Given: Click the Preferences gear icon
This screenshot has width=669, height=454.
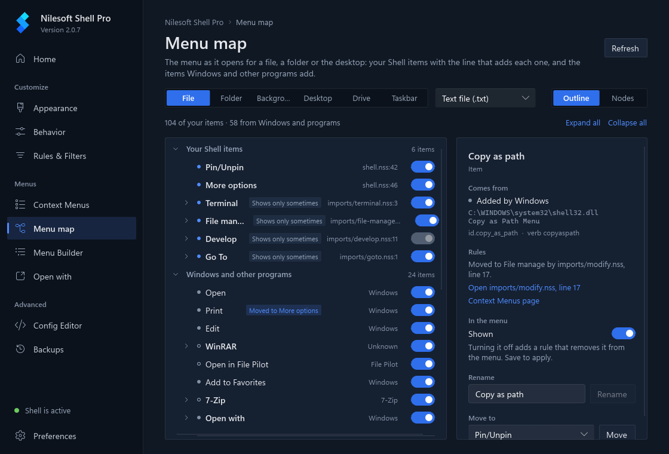Looking at the screenshot, I should coord(20,436).
